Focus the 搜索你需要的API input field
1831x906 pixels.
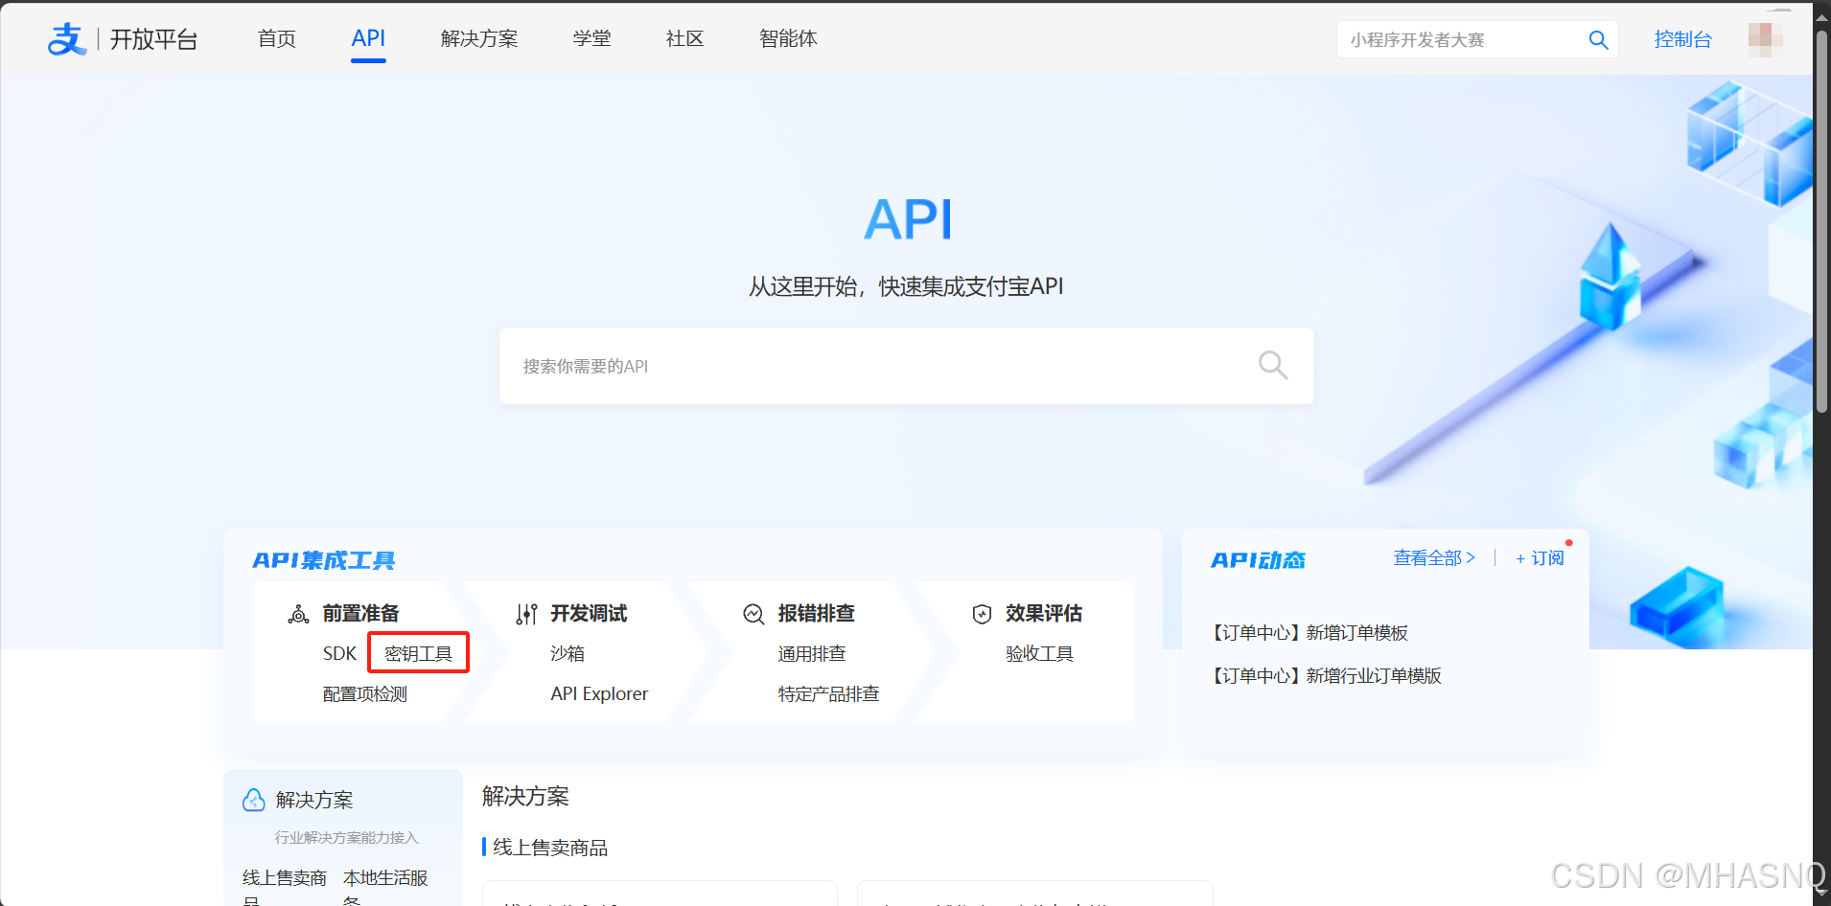click(906, 366)
